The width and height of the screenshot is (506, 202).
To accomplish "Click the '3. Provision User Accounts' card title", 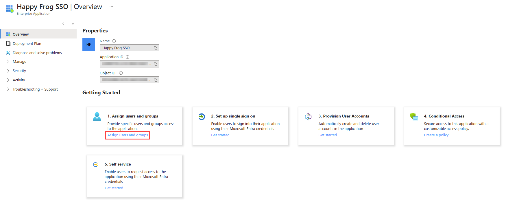I will click(x=344, y=116).
